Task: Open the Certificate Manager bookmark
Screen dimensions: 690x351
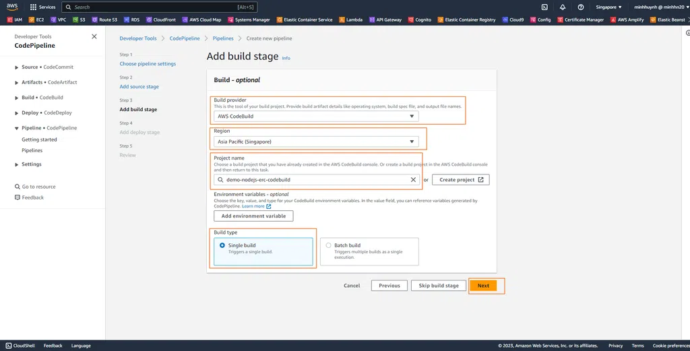Action: [581, 20]
